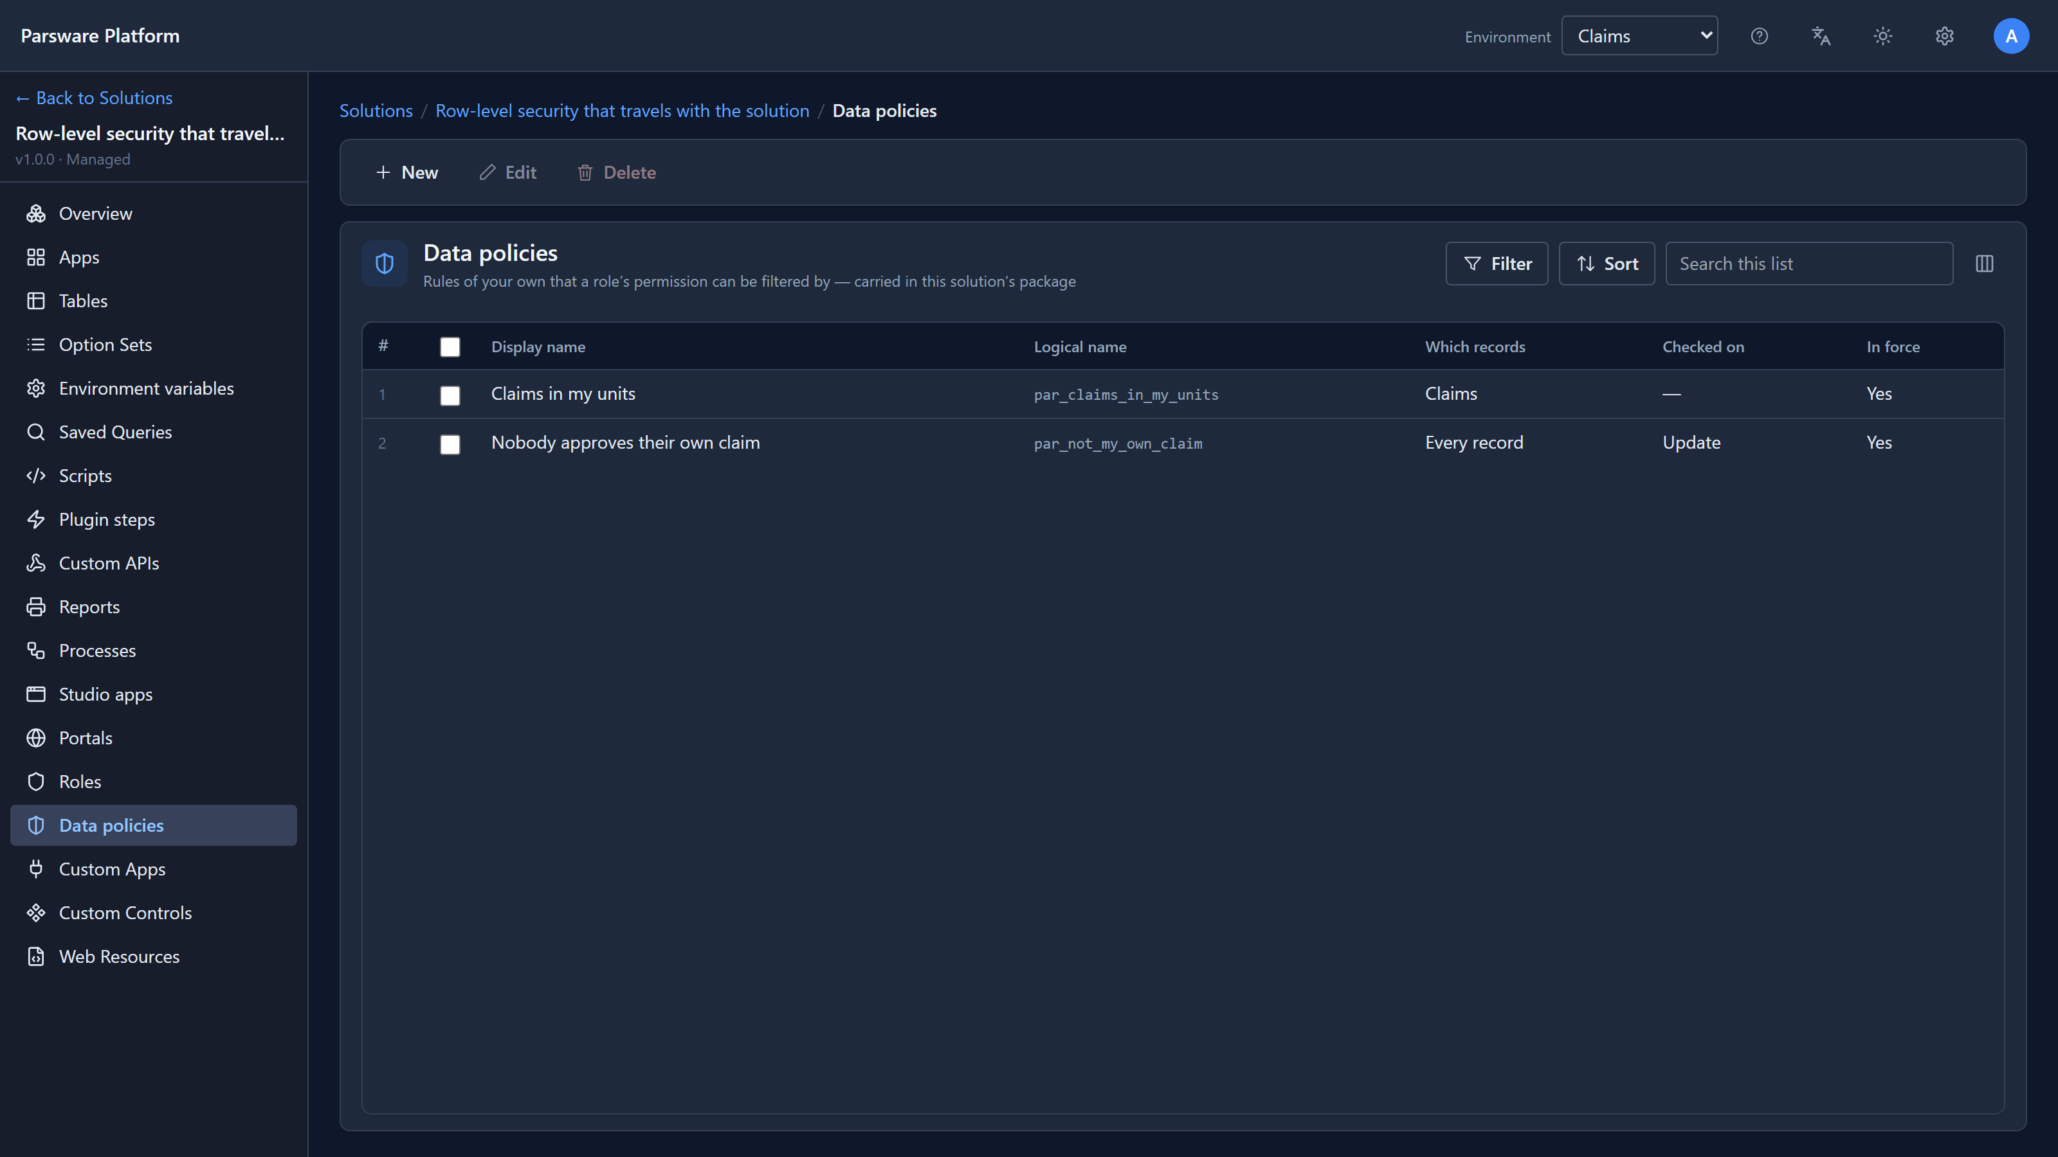The width and height of the screenshot is (2058, 1157).
Task: Check the Claims in my units row
Action: (450, 395)
